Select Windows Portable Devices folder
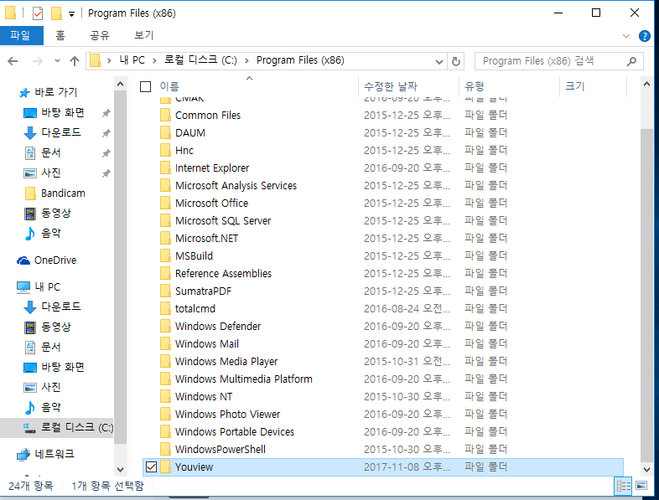659x500 pixels. [235, 432]
